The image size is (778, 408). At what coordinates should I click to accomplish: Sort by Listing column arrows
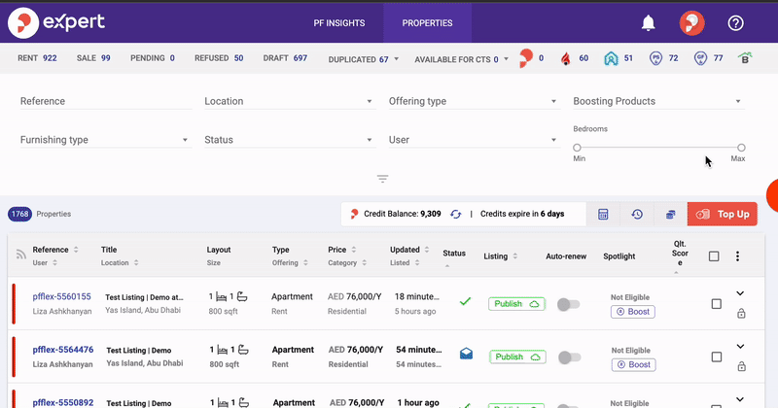click(x=515, y=256)
